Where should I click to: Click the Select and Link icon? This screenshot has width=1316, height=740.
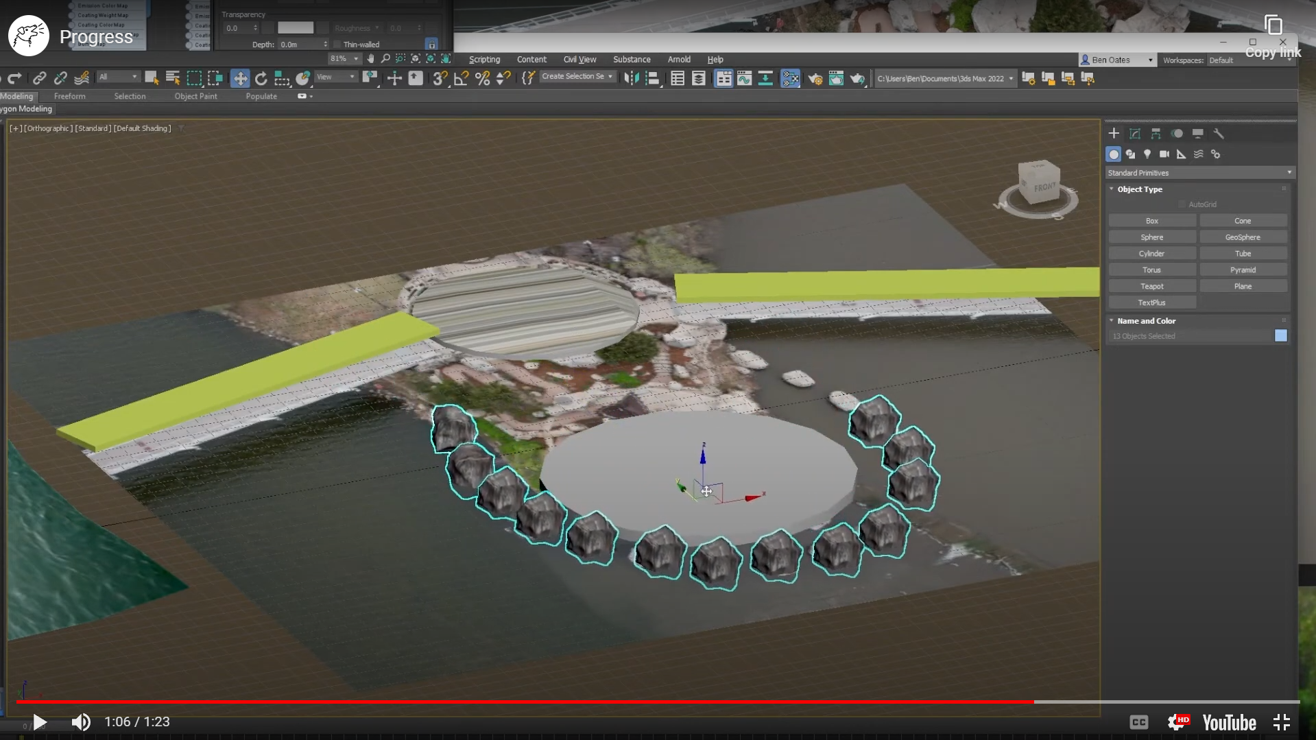point(39,78)
